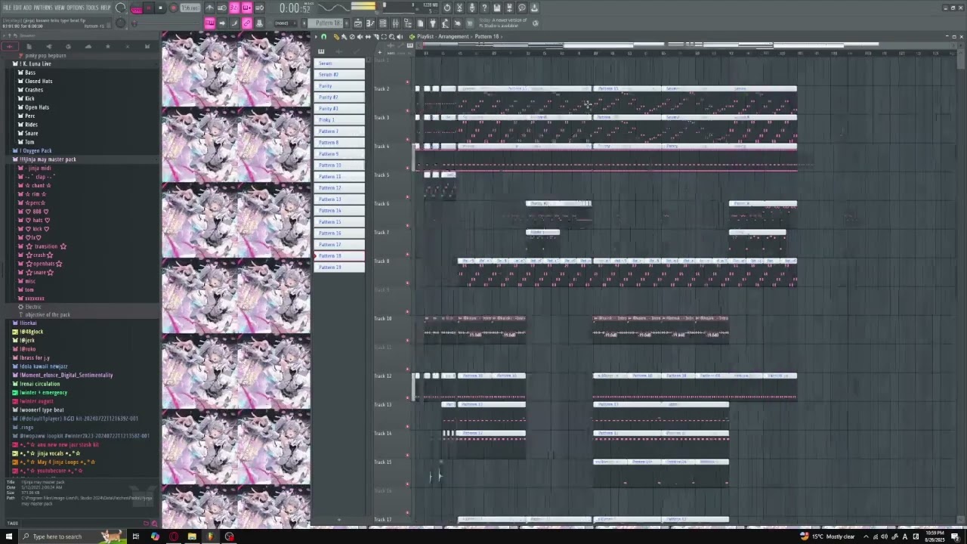Screen dimensions: 967x544
Task: Select the Select tool in Playlist toolbar
Action: [384, 36]
